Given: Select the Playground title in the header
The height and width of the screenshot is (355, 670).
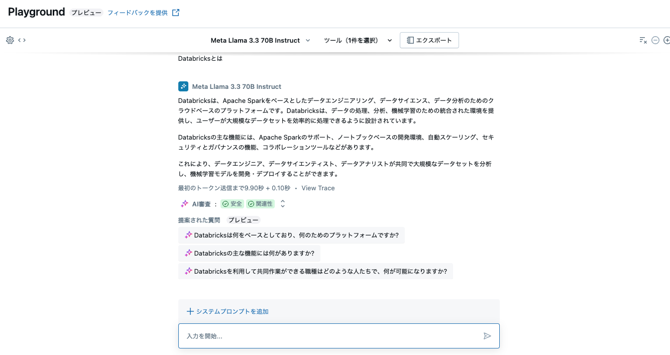Looking at the screenshot, I should tap(36, 12).
